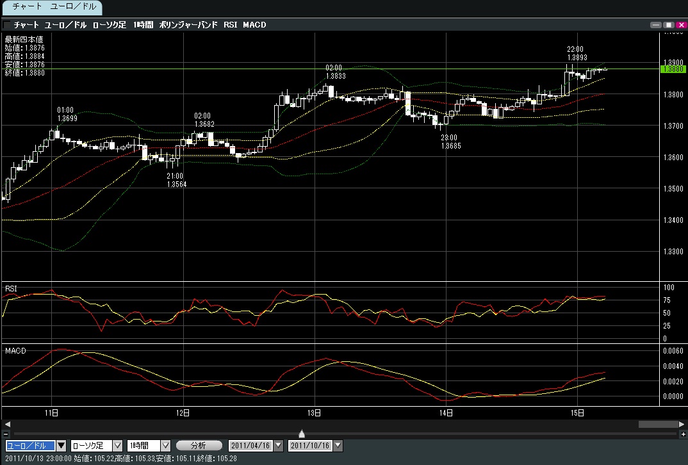Open the 1時間 timeframe dropdown

click(165, 446)
